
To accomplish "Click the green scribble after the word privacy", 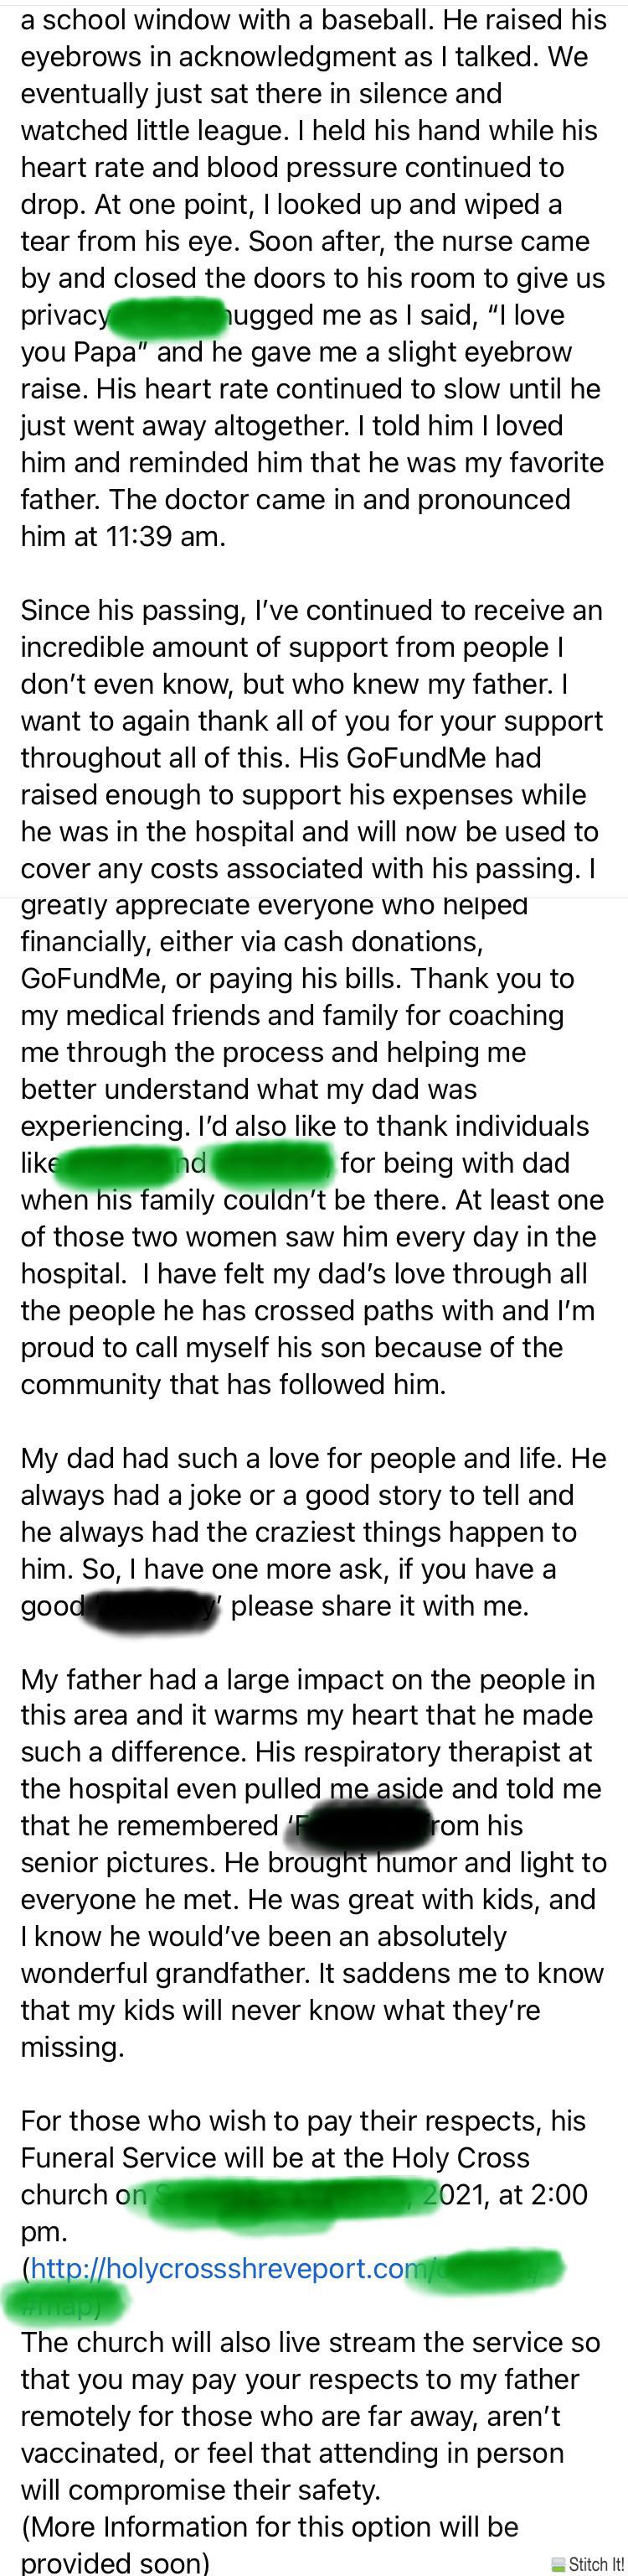I will [x=167, y=315].
